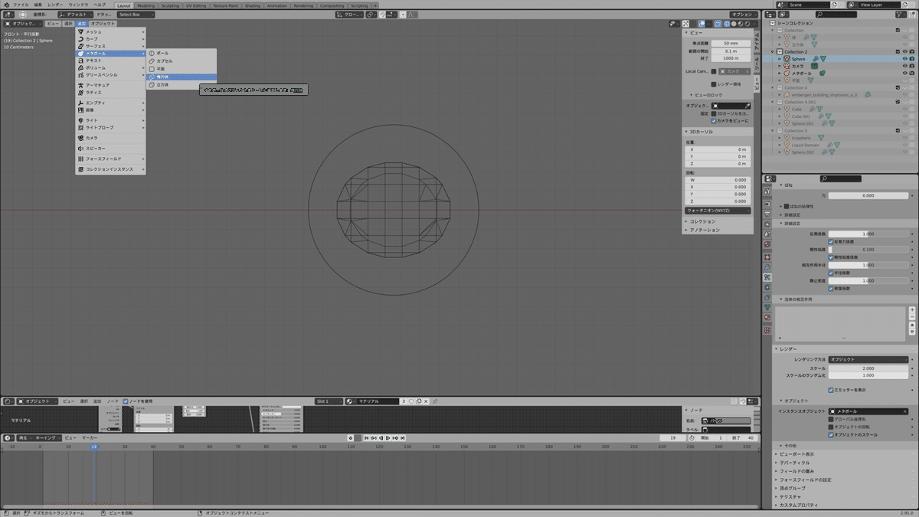The image size is (919, 517).
Task: Choose ライト in the add menu
Action: [x=110, y=120]
